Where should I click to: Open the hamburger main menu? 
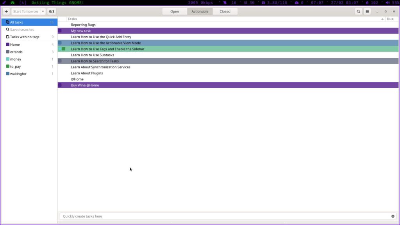[367, 11]
